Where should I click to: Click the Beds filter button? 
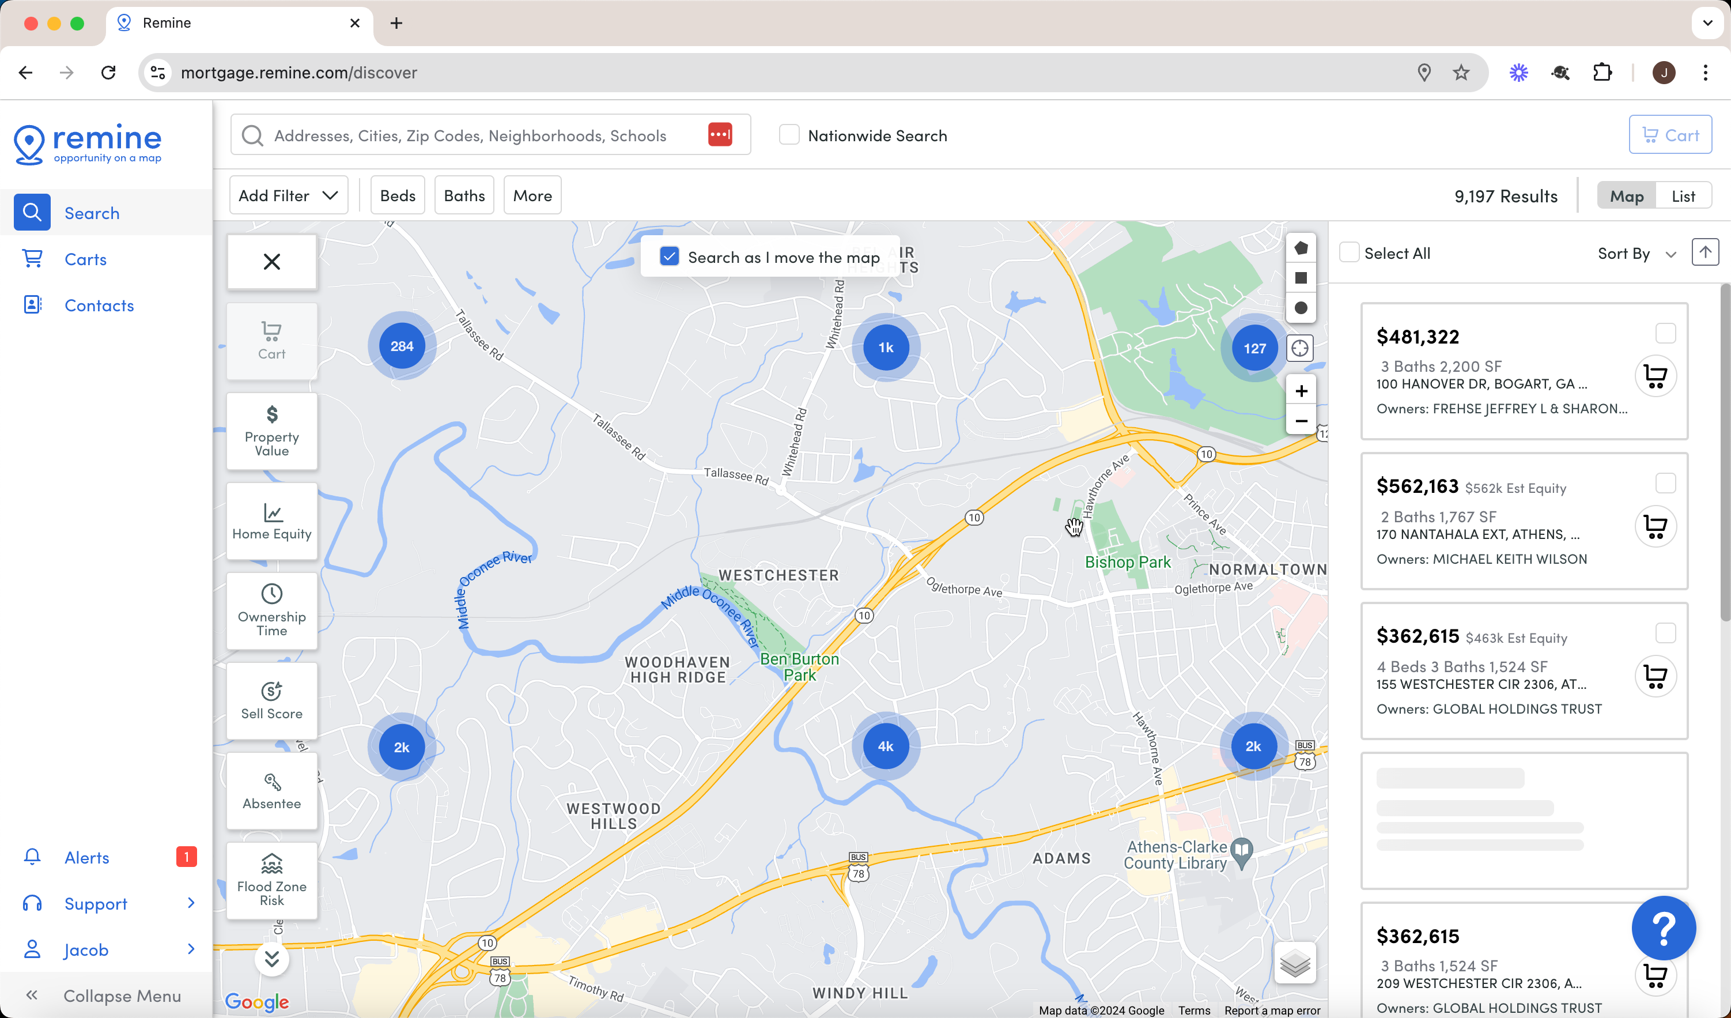(x=398, y=196)
